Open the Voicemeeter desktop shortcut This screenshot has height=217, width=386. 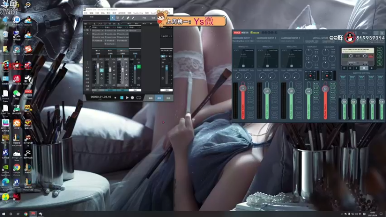coord(28,95)
